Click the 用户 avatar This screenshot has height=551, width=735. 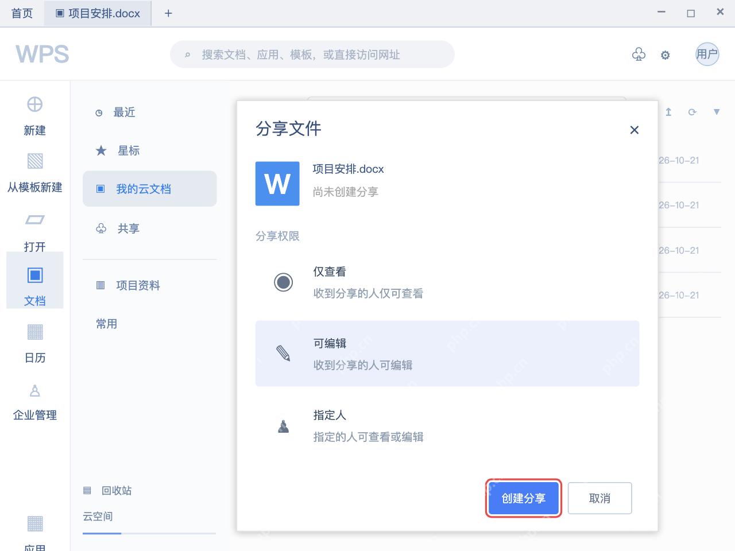[707, 55]
